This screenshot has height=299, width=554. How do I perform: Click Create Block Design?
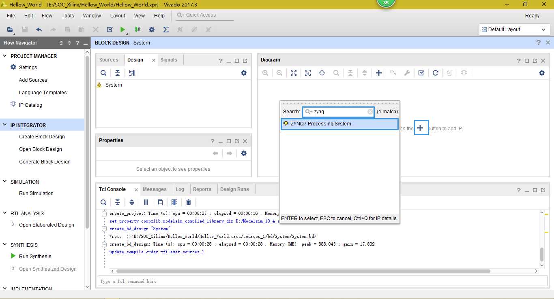[42, 137]
